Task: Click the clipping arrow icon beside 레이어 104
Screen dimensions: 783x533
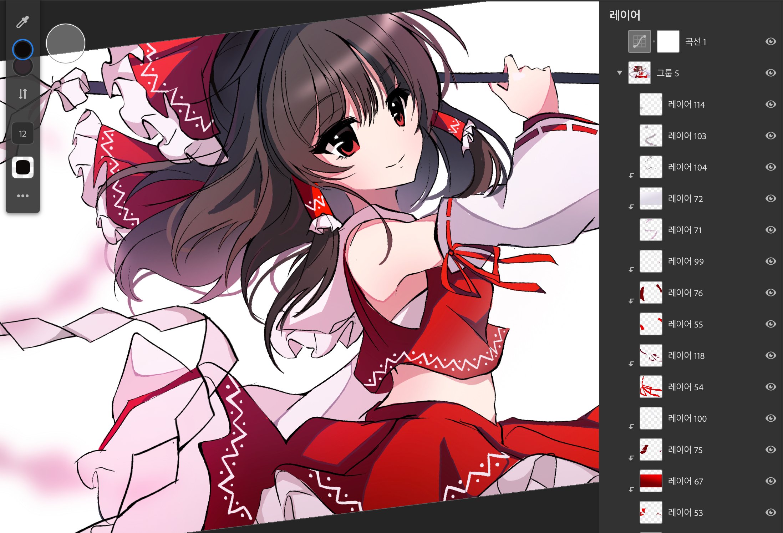Action: 631,175
